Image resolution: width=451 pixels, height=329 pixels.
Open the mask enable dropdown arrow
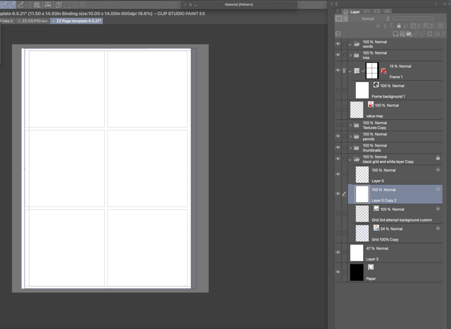(419, 26)
